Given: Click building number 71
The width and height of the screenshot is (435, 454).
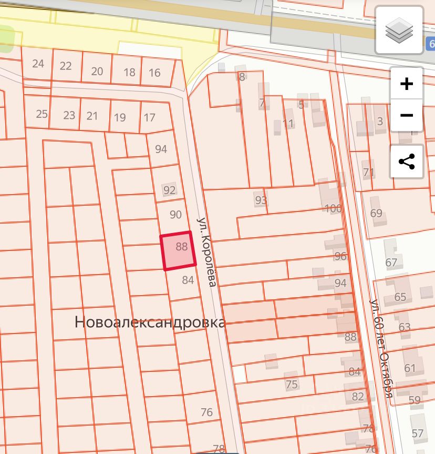Looking at the screenshot, I should pyautogui.click(x=368, y=172).
